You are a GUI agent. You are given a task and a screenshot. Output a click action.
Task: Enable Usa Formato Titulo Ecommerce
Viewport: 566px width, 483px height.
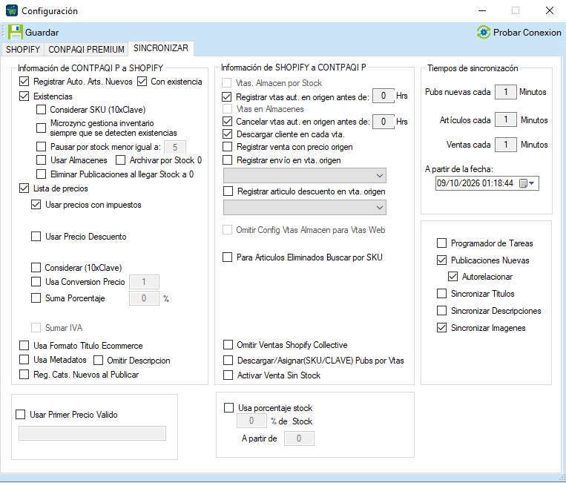click(x=24, y=346)
